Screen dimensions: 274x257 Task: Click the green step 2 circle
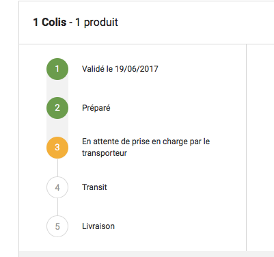(57, 108)
